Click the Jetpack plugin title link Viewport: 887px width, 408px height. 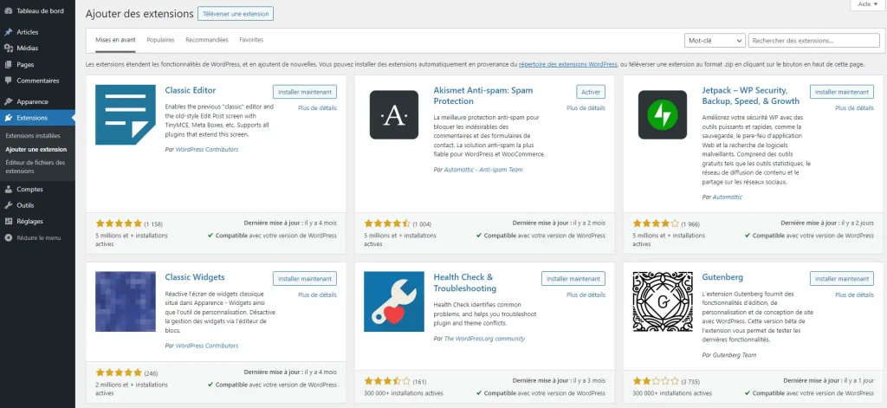pos(751,95)
